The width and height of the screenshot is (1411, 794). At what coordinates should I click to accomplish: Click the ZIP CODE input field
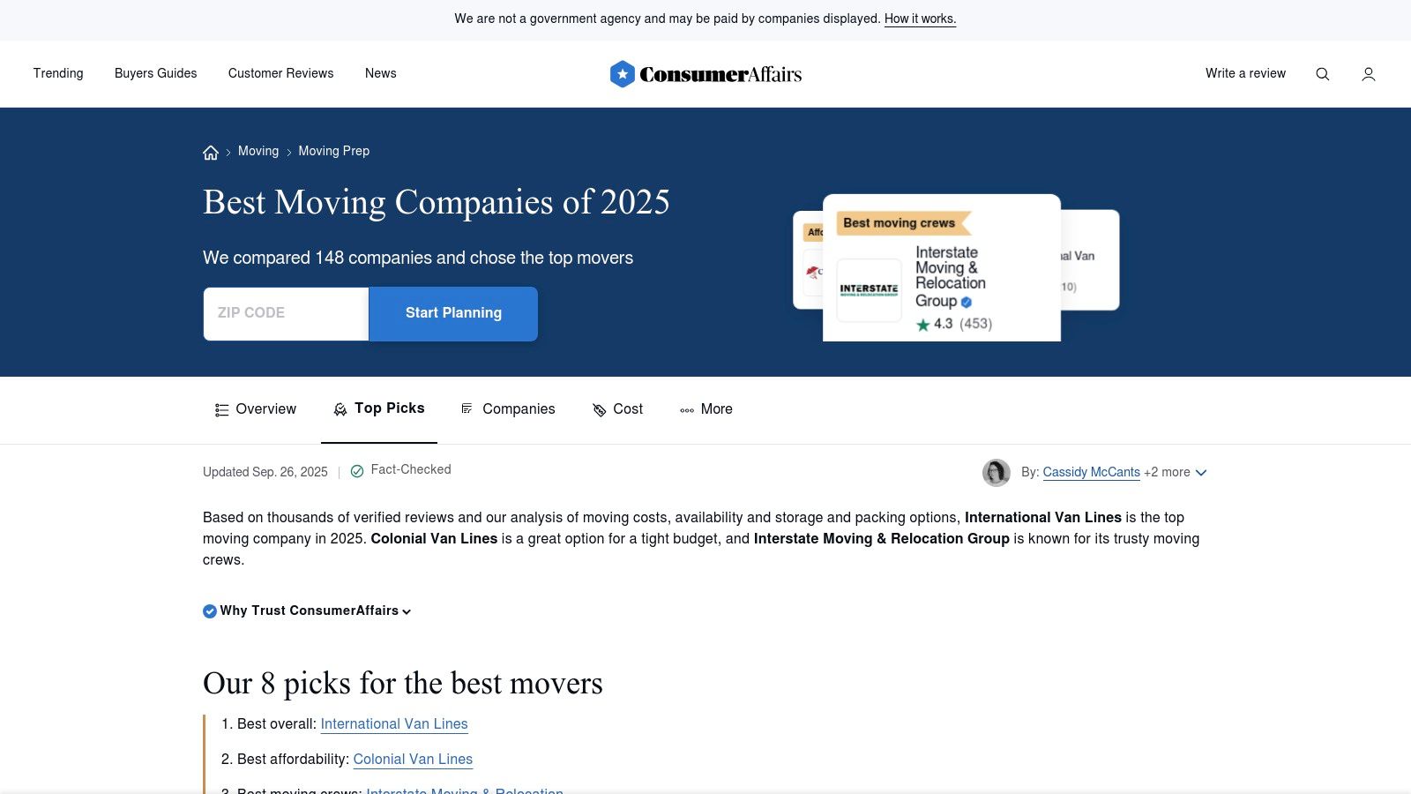[285, 313]
